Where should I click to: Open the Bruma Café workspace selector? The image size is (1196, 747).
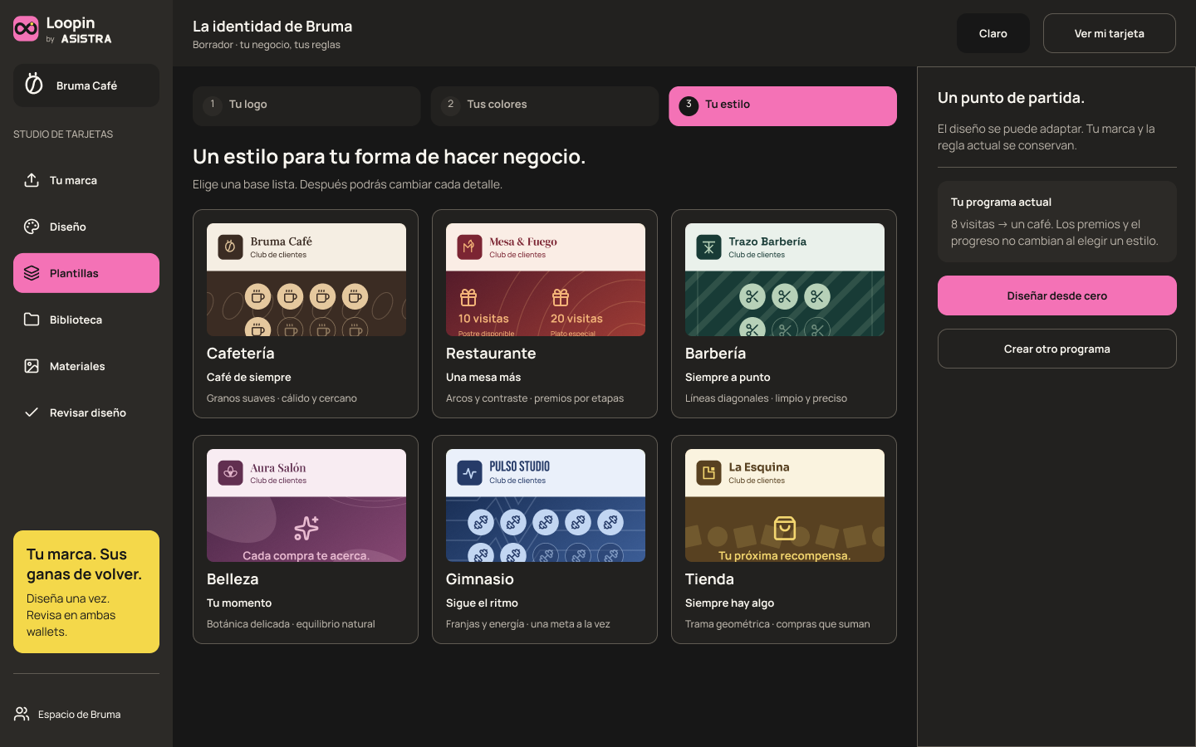(x=86, y=85)
